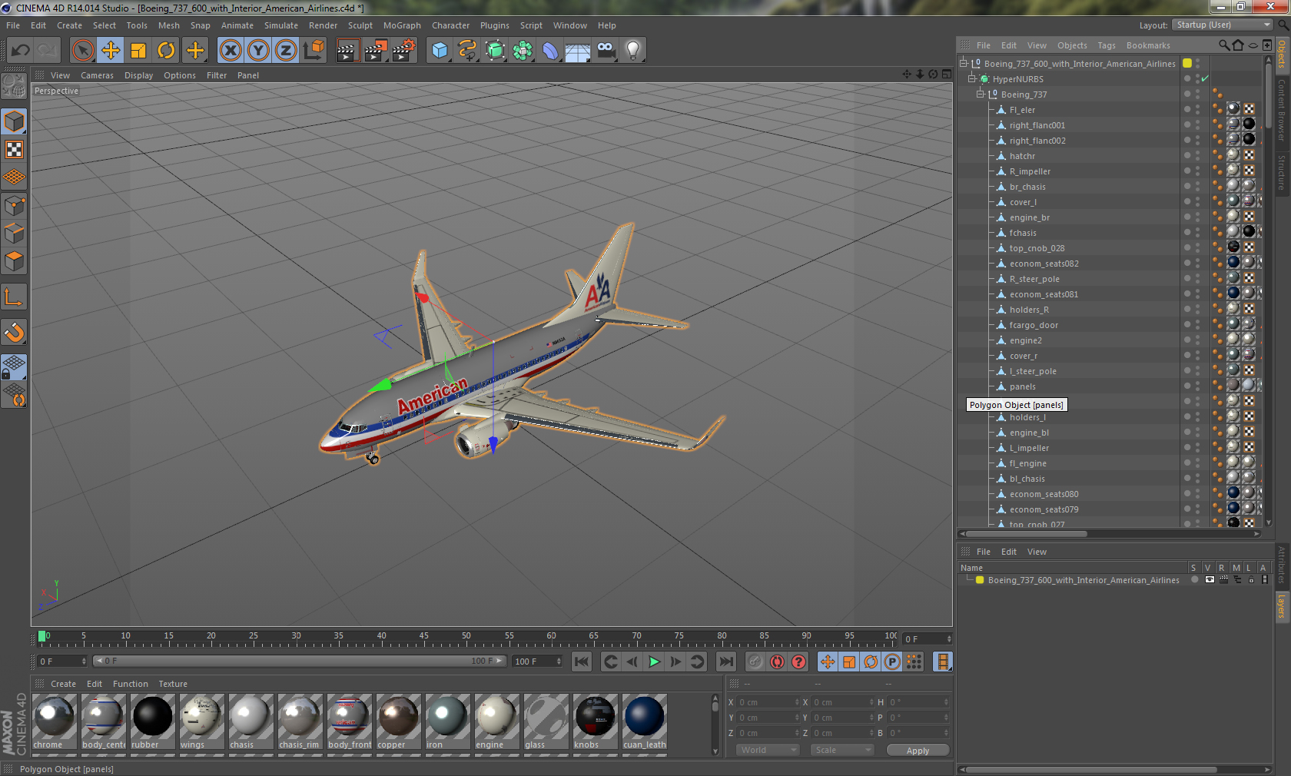Click the yellow layer color swatch
This screenshot has width=1291, height=776.
tap(980, 580)
